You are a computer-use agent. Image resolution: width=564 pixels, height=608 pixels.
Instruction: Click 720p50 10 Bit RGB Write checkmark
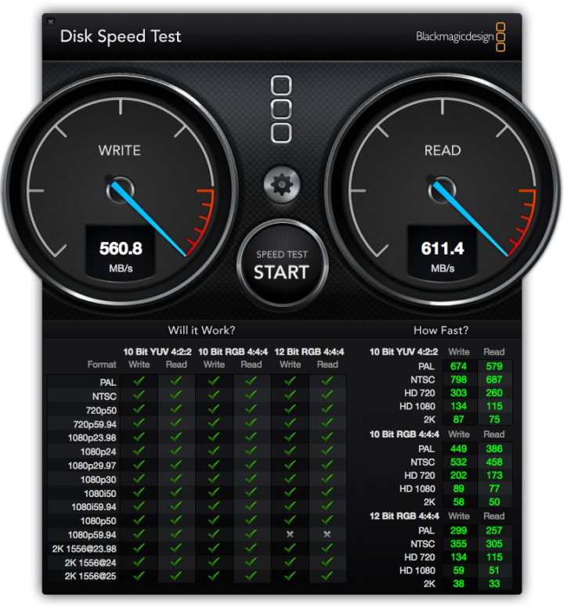(x=214, y=409)
